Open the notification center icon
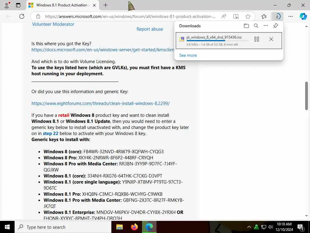The width and height of the screenshot is (310, 233). point(301,227)
